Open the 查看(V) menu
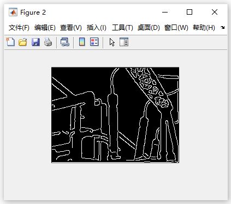Screen dimensions: 231x204 pos(71,28)
